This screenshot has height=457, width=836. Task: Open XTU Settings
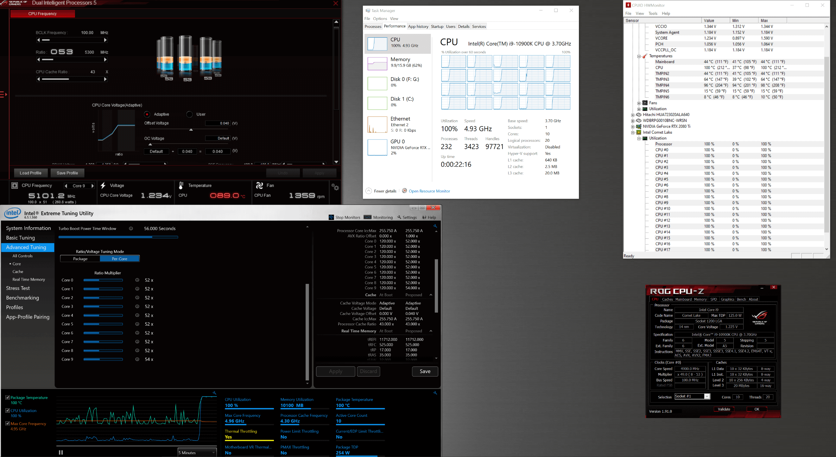pyautogui.click(x=407, y=217)
